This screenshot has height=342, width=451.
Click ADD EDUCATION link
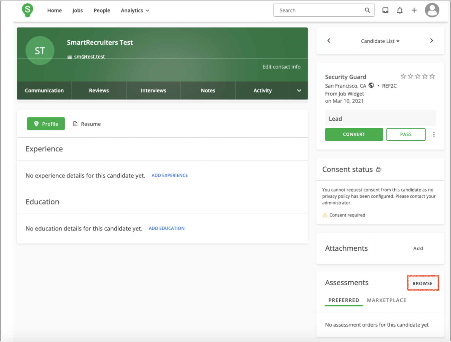[167, 228]
